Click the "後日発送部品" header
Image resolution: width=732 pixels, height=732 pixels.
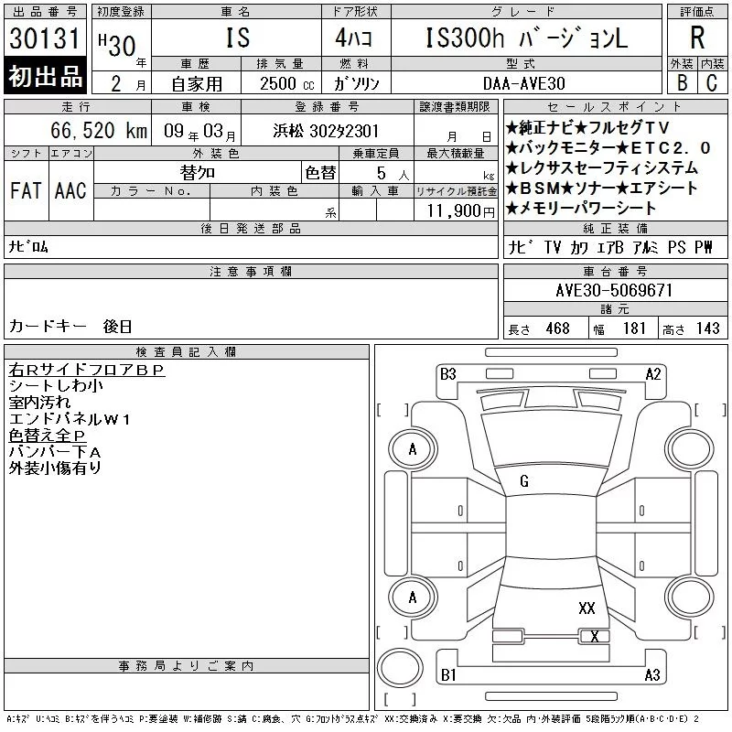(x=251, y=228)
